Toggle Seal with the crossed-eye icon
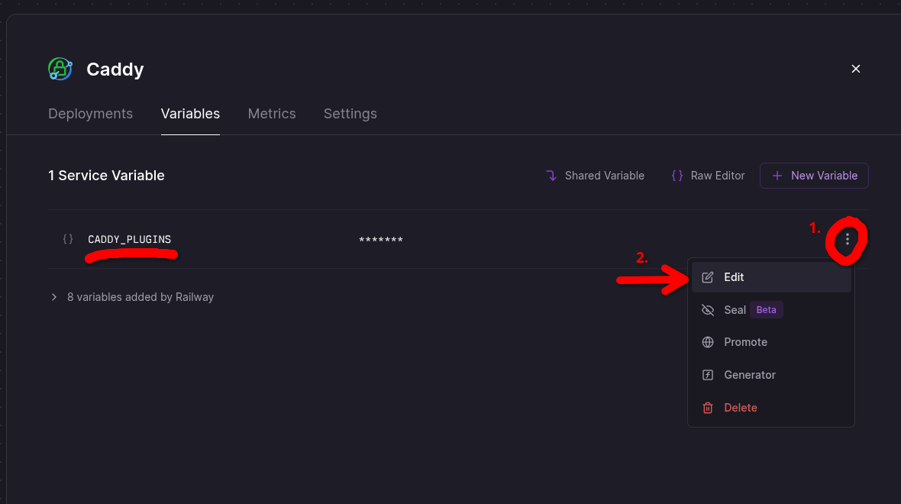The width and height of the screenshot is (901, 504). (708, 309)
